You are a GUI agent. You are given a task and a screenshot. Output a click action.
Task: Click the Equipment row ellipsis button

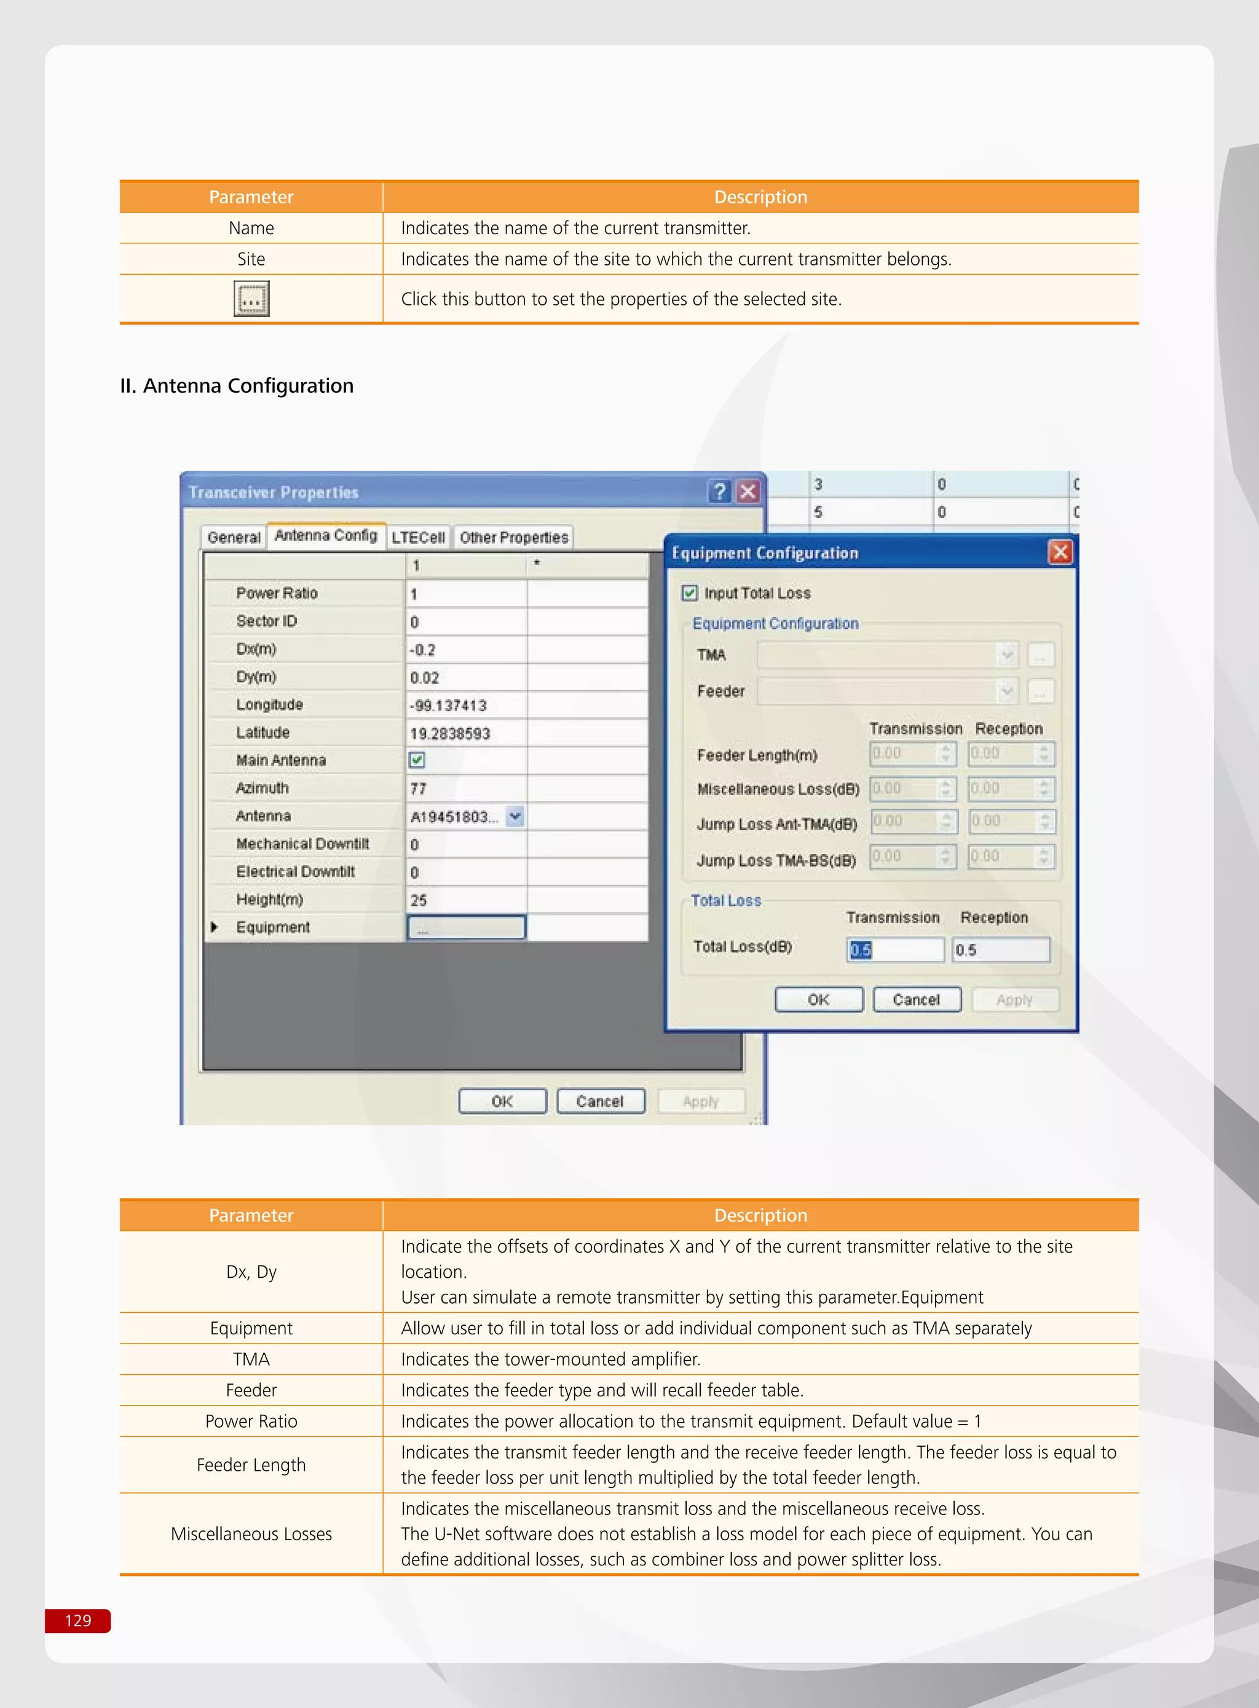point(465,928)
